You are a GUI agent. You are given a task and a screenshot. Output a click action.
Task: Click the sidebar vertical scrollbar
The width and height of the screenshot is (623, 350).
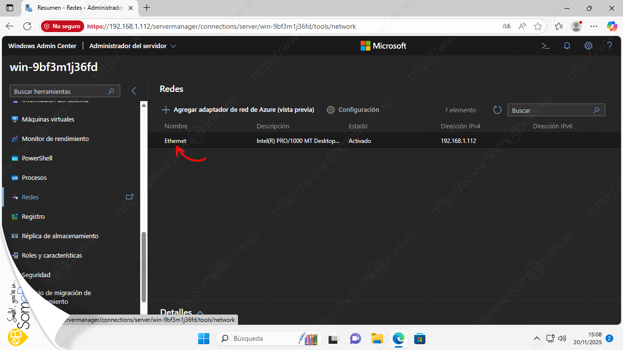(x=144, y=266)
